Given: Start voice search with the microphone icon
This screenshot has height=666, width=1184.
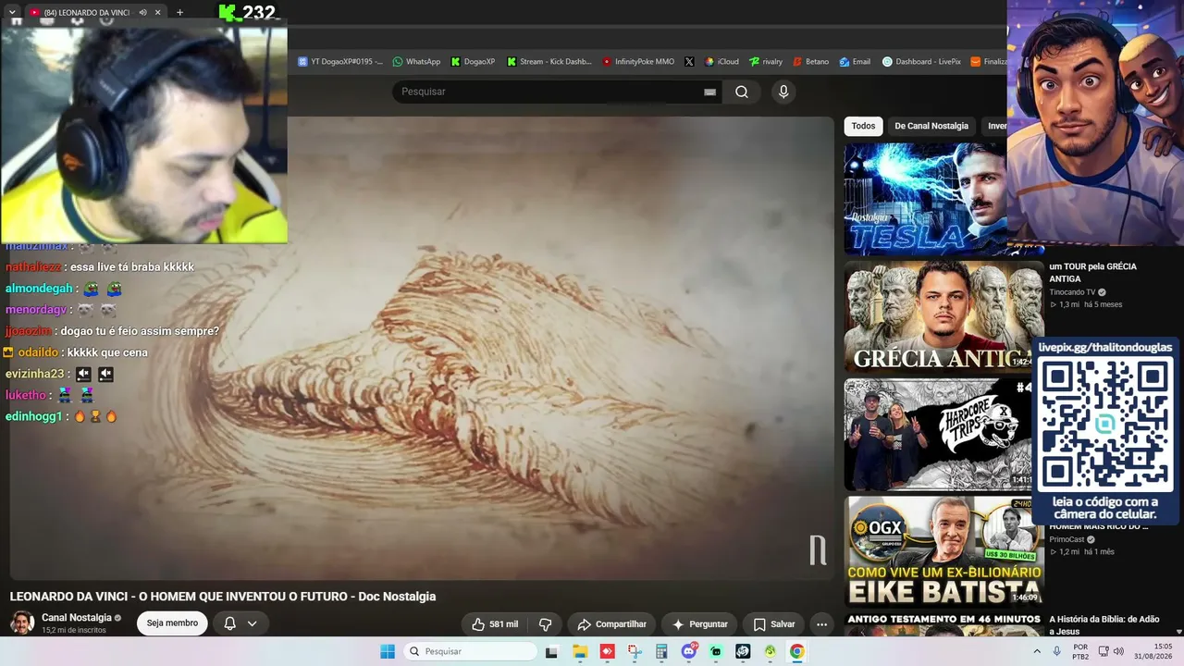Looking at the screenshot, I should coord(783,92).
